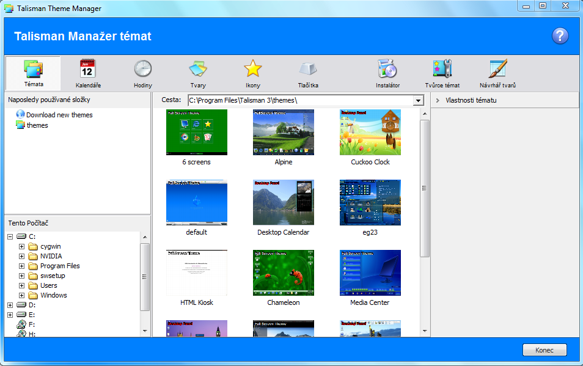Image resolution: width=583 pixels, height=366 pixels.
Task: Open the Témata themes section
Action: 33,73
